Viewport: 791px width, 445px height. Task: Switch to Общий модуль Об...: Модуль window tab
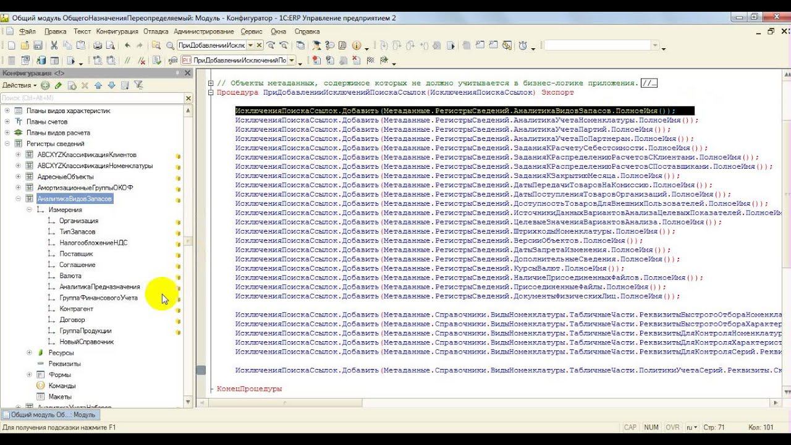pyautogui.click(x=49, y=415)
